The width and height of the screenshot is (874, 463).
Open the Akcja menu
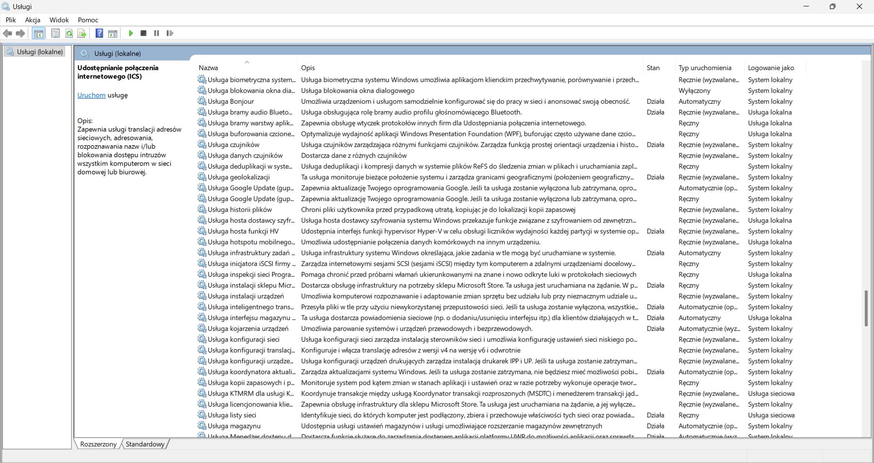[33, 20]
